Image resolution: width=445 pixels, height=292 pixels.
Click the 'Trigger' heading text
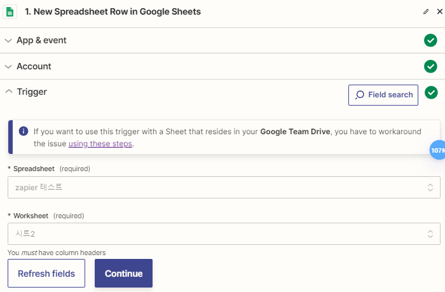(x=32, y=92)
